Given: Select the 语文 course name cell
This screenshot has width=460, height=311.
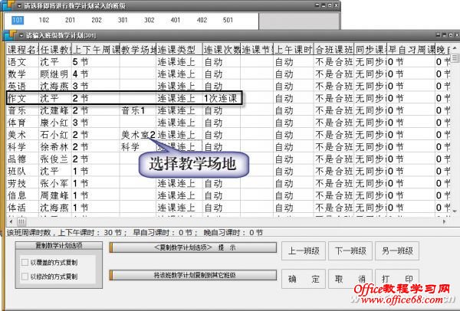Looking at the screenshot, I should click(x=22, y=62).
